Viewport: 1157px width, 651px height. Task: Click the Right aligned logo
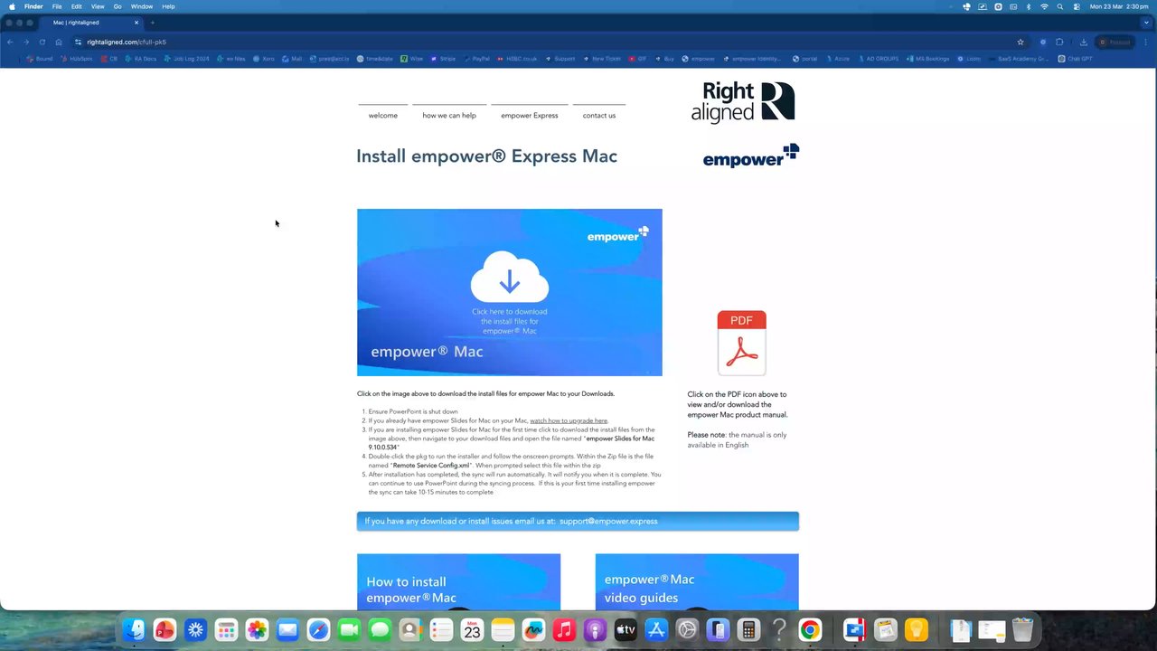(x=743, y=102)
